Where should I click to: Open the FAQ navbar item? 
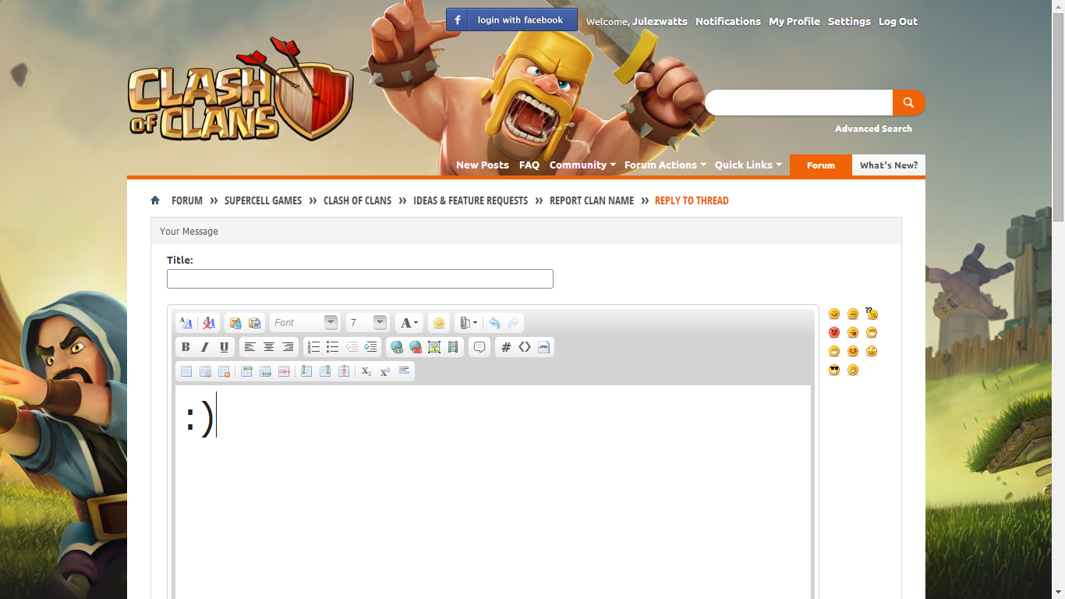pos(529,165)
